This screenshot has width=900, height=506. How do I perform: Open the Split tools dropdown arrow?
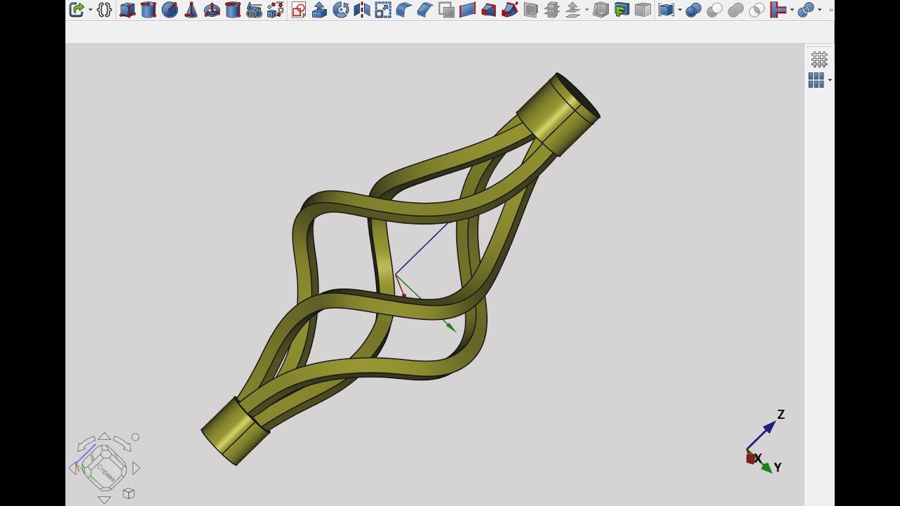[x=820, y=10]
